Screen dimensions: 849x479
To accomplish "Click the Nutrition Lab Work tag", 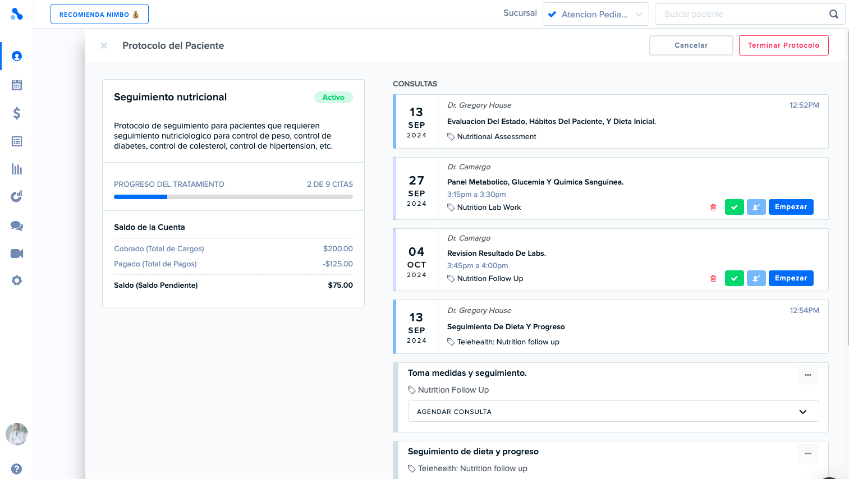I will [484, 207].
